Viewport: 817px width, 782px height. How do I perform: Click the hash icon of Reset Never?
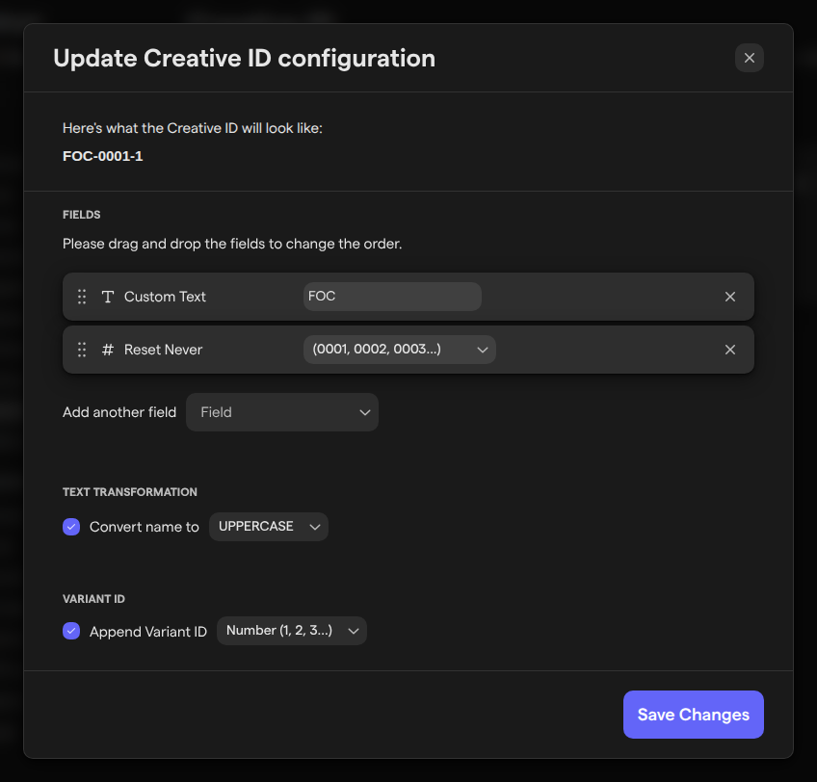click(x=108, y=350)
